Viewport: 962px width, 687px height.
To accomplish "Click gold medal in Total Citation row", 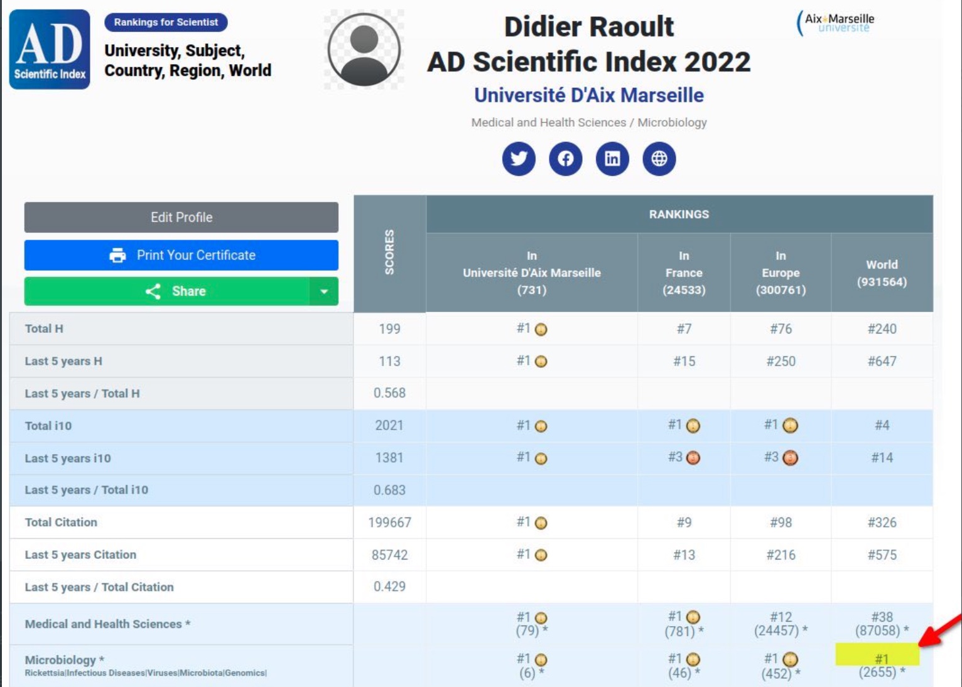I will click(541, 523).
